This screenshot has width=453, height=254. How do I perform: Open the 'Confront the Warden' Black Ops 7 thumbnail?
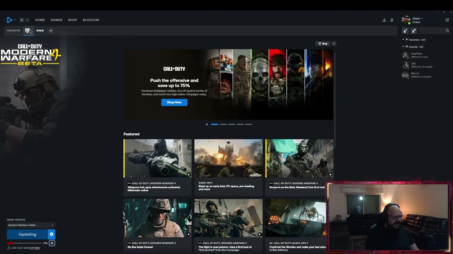coord(296,218)
